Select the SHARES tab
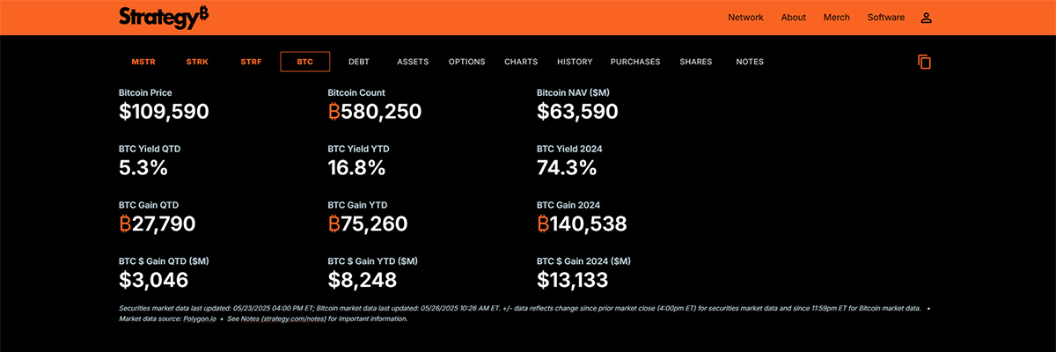 [695, 62]
